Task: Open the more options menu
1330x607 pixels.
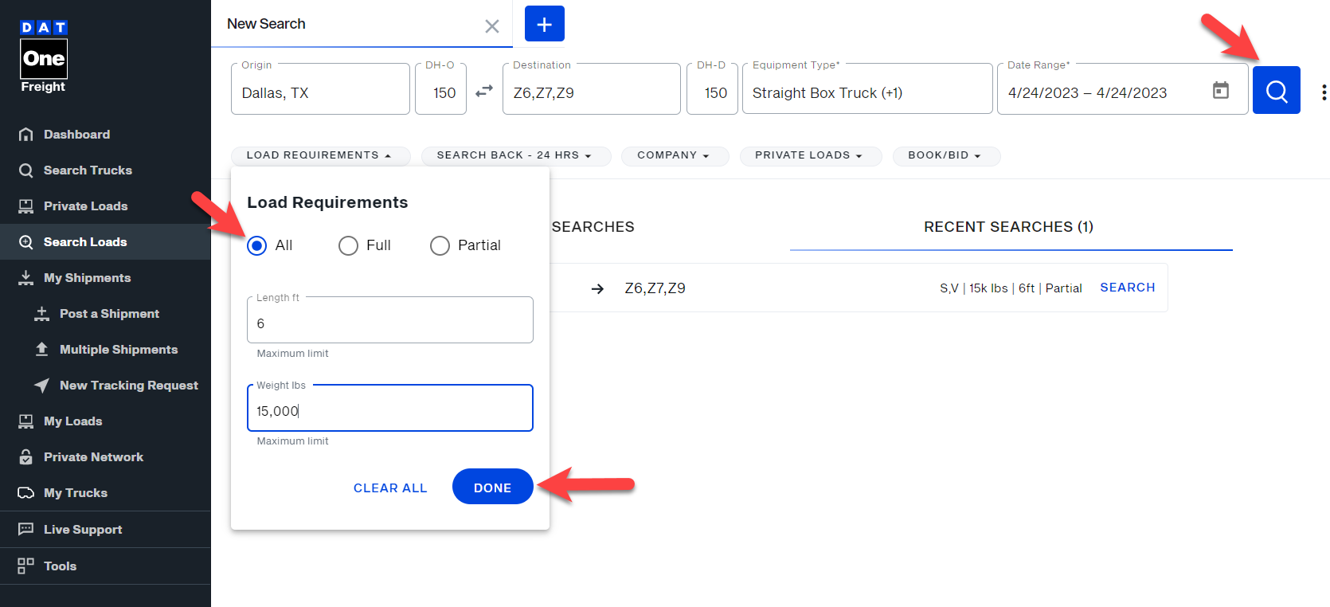Action: tap(1324, 92)
